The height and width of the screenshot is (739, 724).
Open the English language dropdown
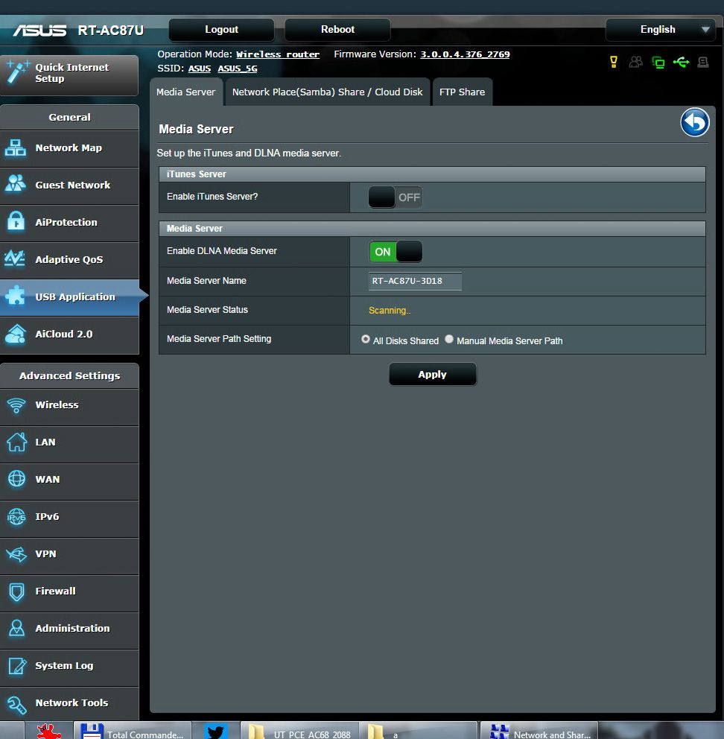tap(660, 30)
